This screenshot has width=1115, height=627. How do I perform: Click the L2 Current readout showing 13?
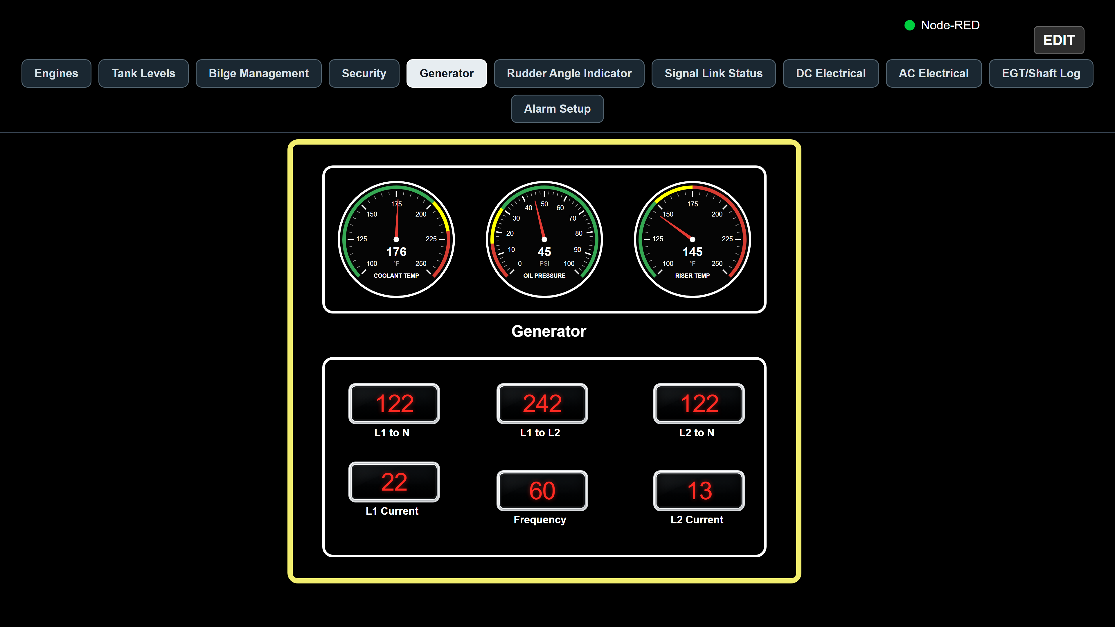tap(699, 490)
